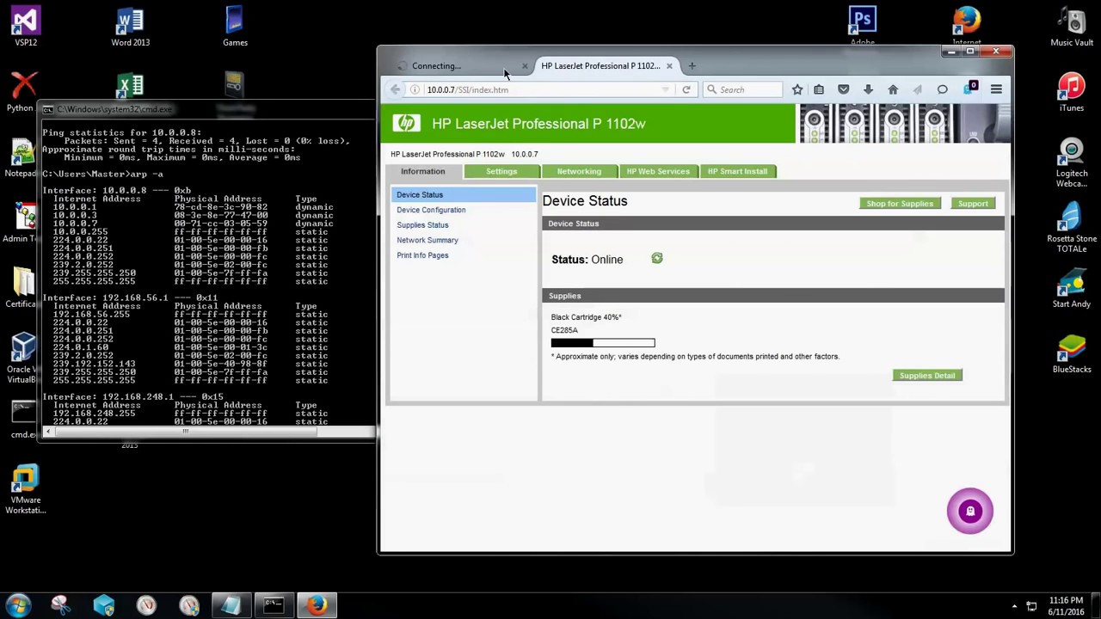Click the Supplies Detail button
The image size is (1101, 619).
[927, 376]
